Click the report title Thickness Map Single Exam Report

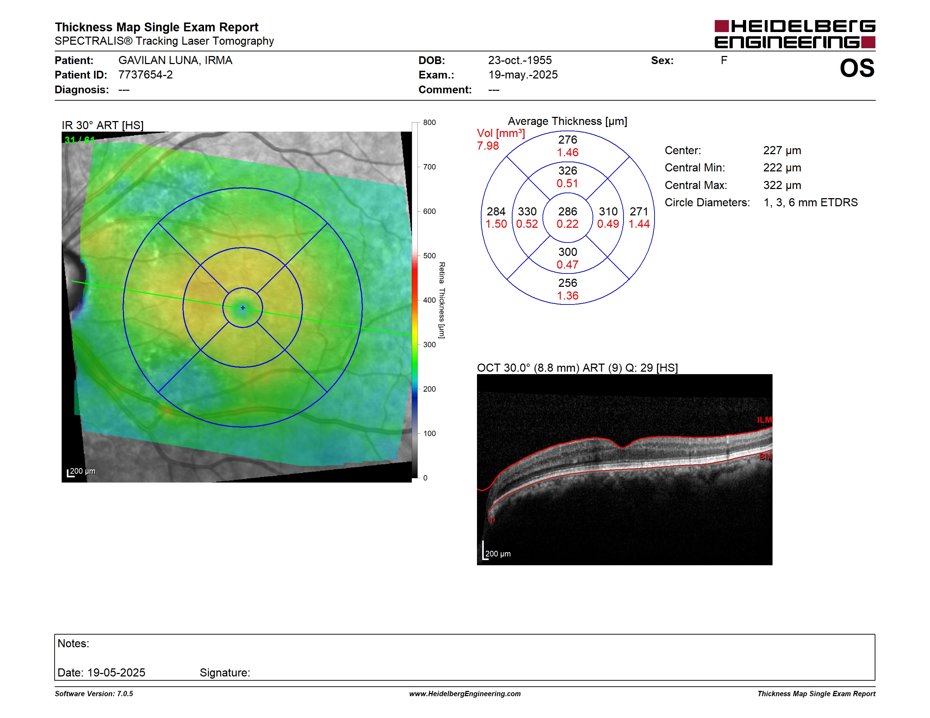pyautogui.click(x=156, y=27)
